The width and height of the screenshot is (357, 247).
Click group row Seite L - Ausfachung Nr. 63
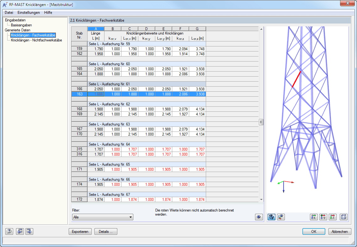147,124
